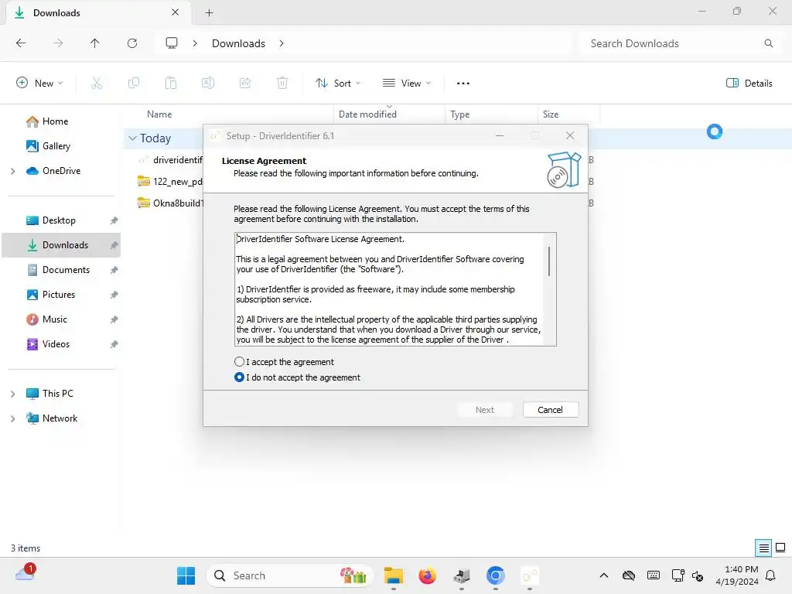The image size is (792, 594).
Task: Open the clock and date flyout
Action: point(737,575)
